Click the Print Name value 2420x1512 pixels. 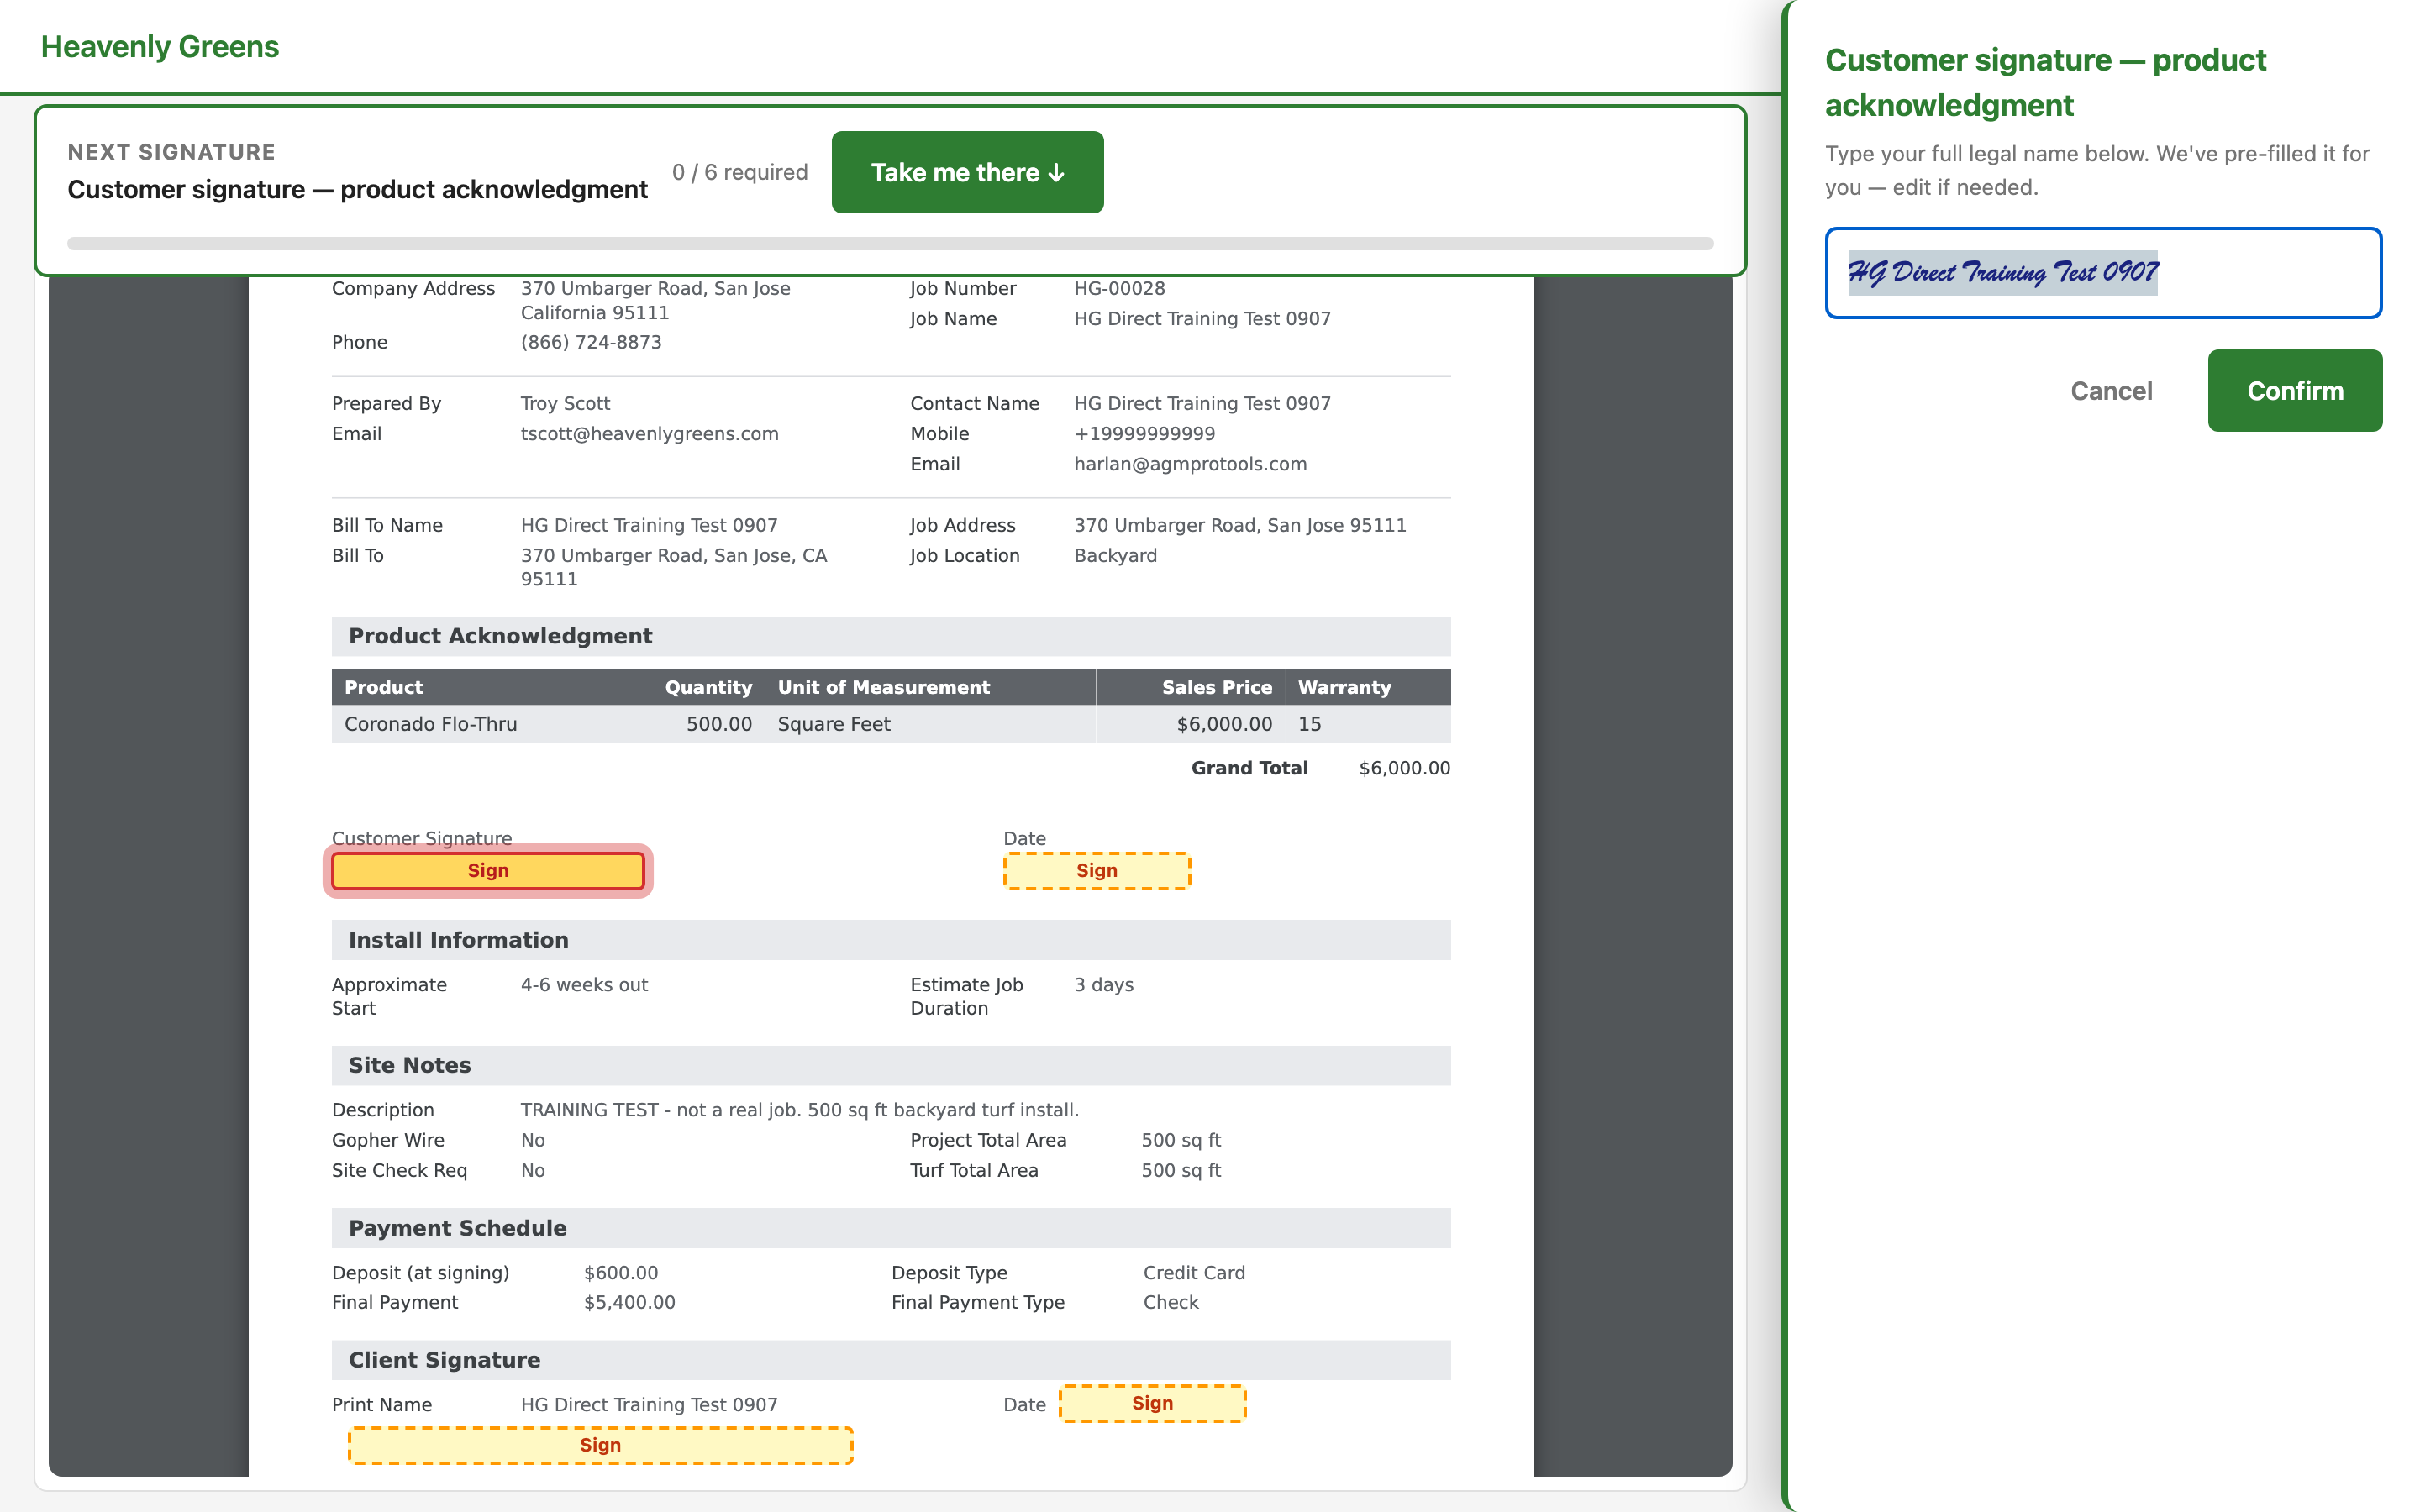tap(649, 1405)
